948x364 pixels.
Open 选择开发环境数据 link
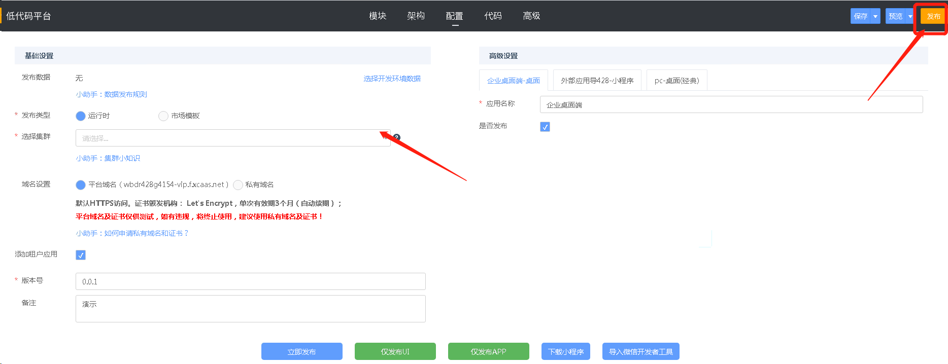[x=392, y=79]
